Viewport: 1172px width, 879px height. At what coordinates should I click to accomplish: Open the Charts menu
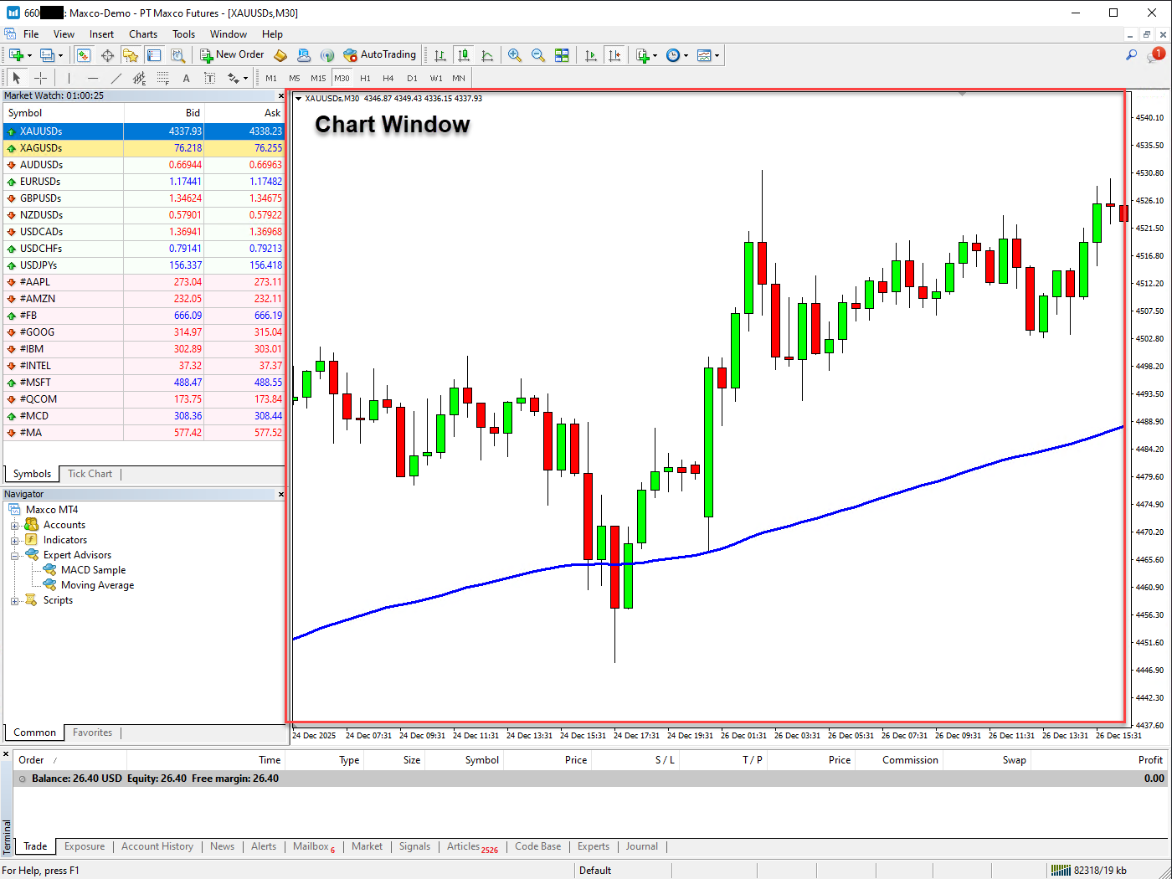pyautogui.click(x=142, y=34)
